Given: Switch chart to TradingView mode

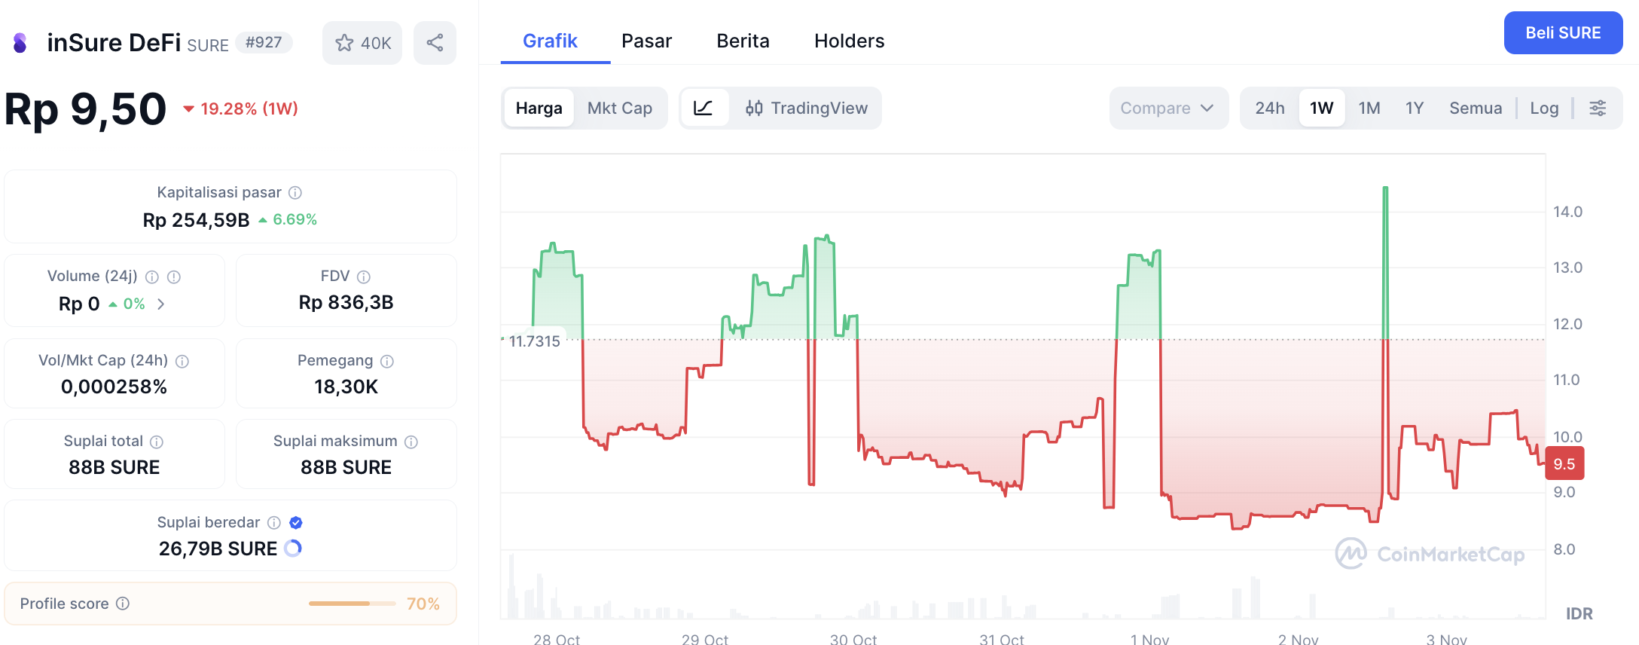Looking at the screenshot, I should [x=807, y=108].
